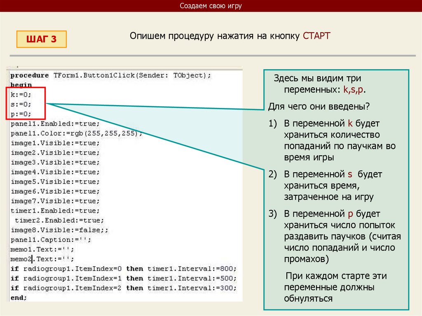Click the line with timer1.Interval:=800
This screenshot has width=422, height=316.
click(124, 269)
